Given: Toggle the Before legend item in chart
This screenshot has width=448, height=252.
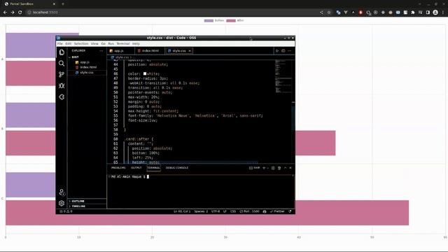Looking at the screenshot, I should (214, 20).
